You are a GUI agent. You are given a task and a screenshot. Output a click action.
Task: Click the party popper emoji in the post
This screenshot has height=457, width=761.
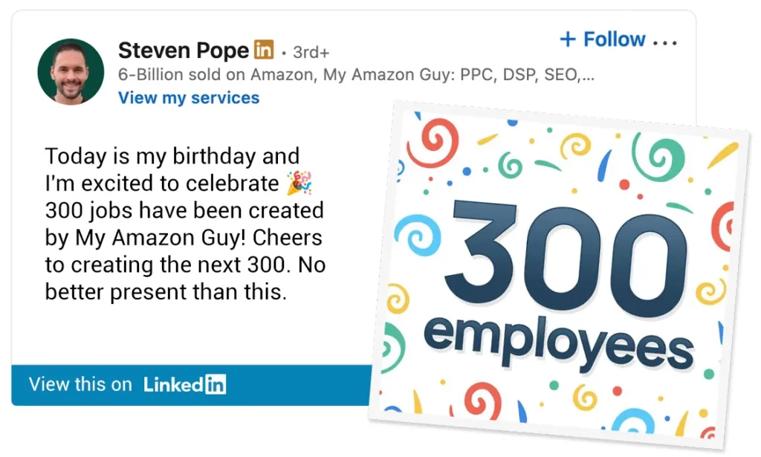(x=299, y=181)
